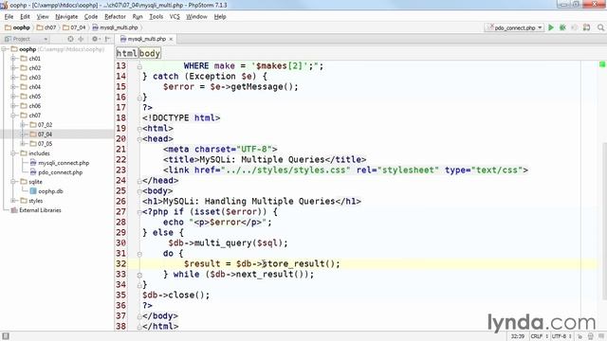This screenshot has height=341, width=607.
Task: Select the sqlite folder
Action: (x=31, y=181)
